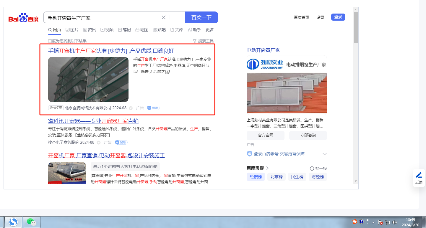Click the orange roof skylight ad image
Viewport: 426px width, 228px height.
(287, 93)
